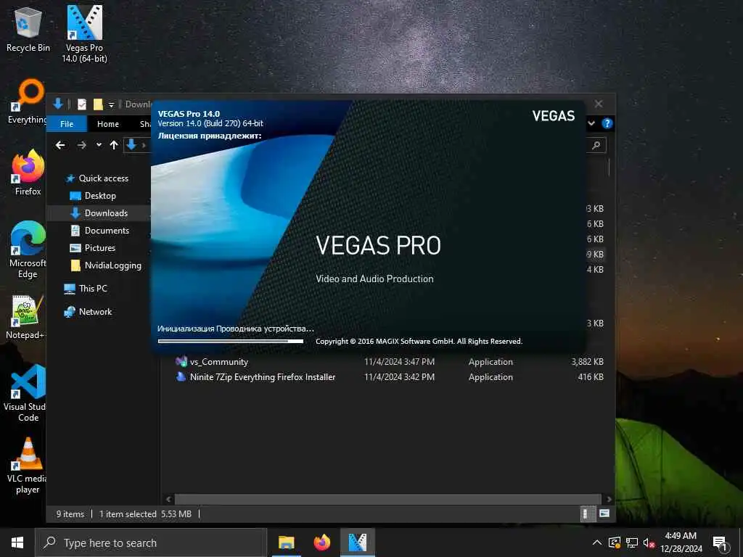Open Desktop in the navigation pane
Viewport: 743px width, 557px height.
coord(100,196)
